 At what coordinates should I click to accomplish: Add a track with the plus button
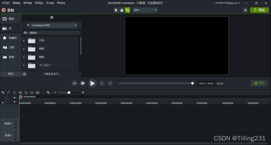pyautogui.click(x=15, y=98)
